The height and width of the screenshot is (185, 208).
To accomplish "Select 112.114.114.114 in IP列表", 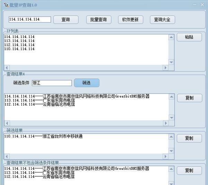I will pyautogui.click(x=19, y=45).
